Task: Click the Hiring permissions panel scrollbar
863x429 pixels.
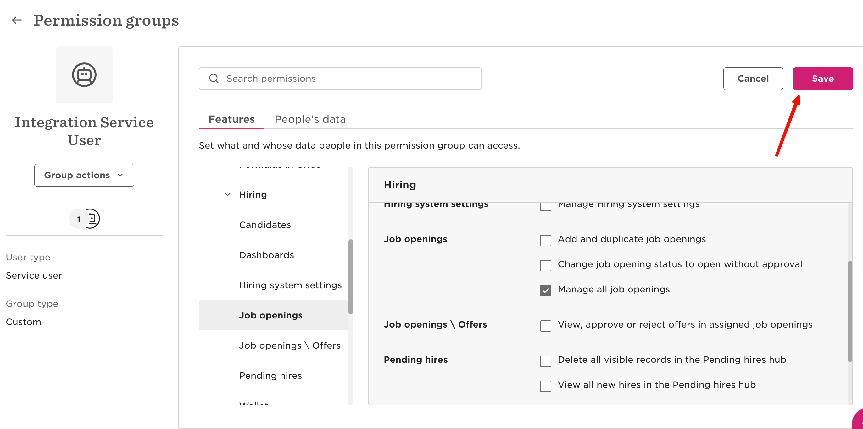Action: [x=850, y=311]
